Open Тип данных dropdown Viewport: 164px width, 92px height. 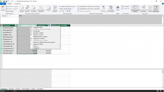click(67, 6)
